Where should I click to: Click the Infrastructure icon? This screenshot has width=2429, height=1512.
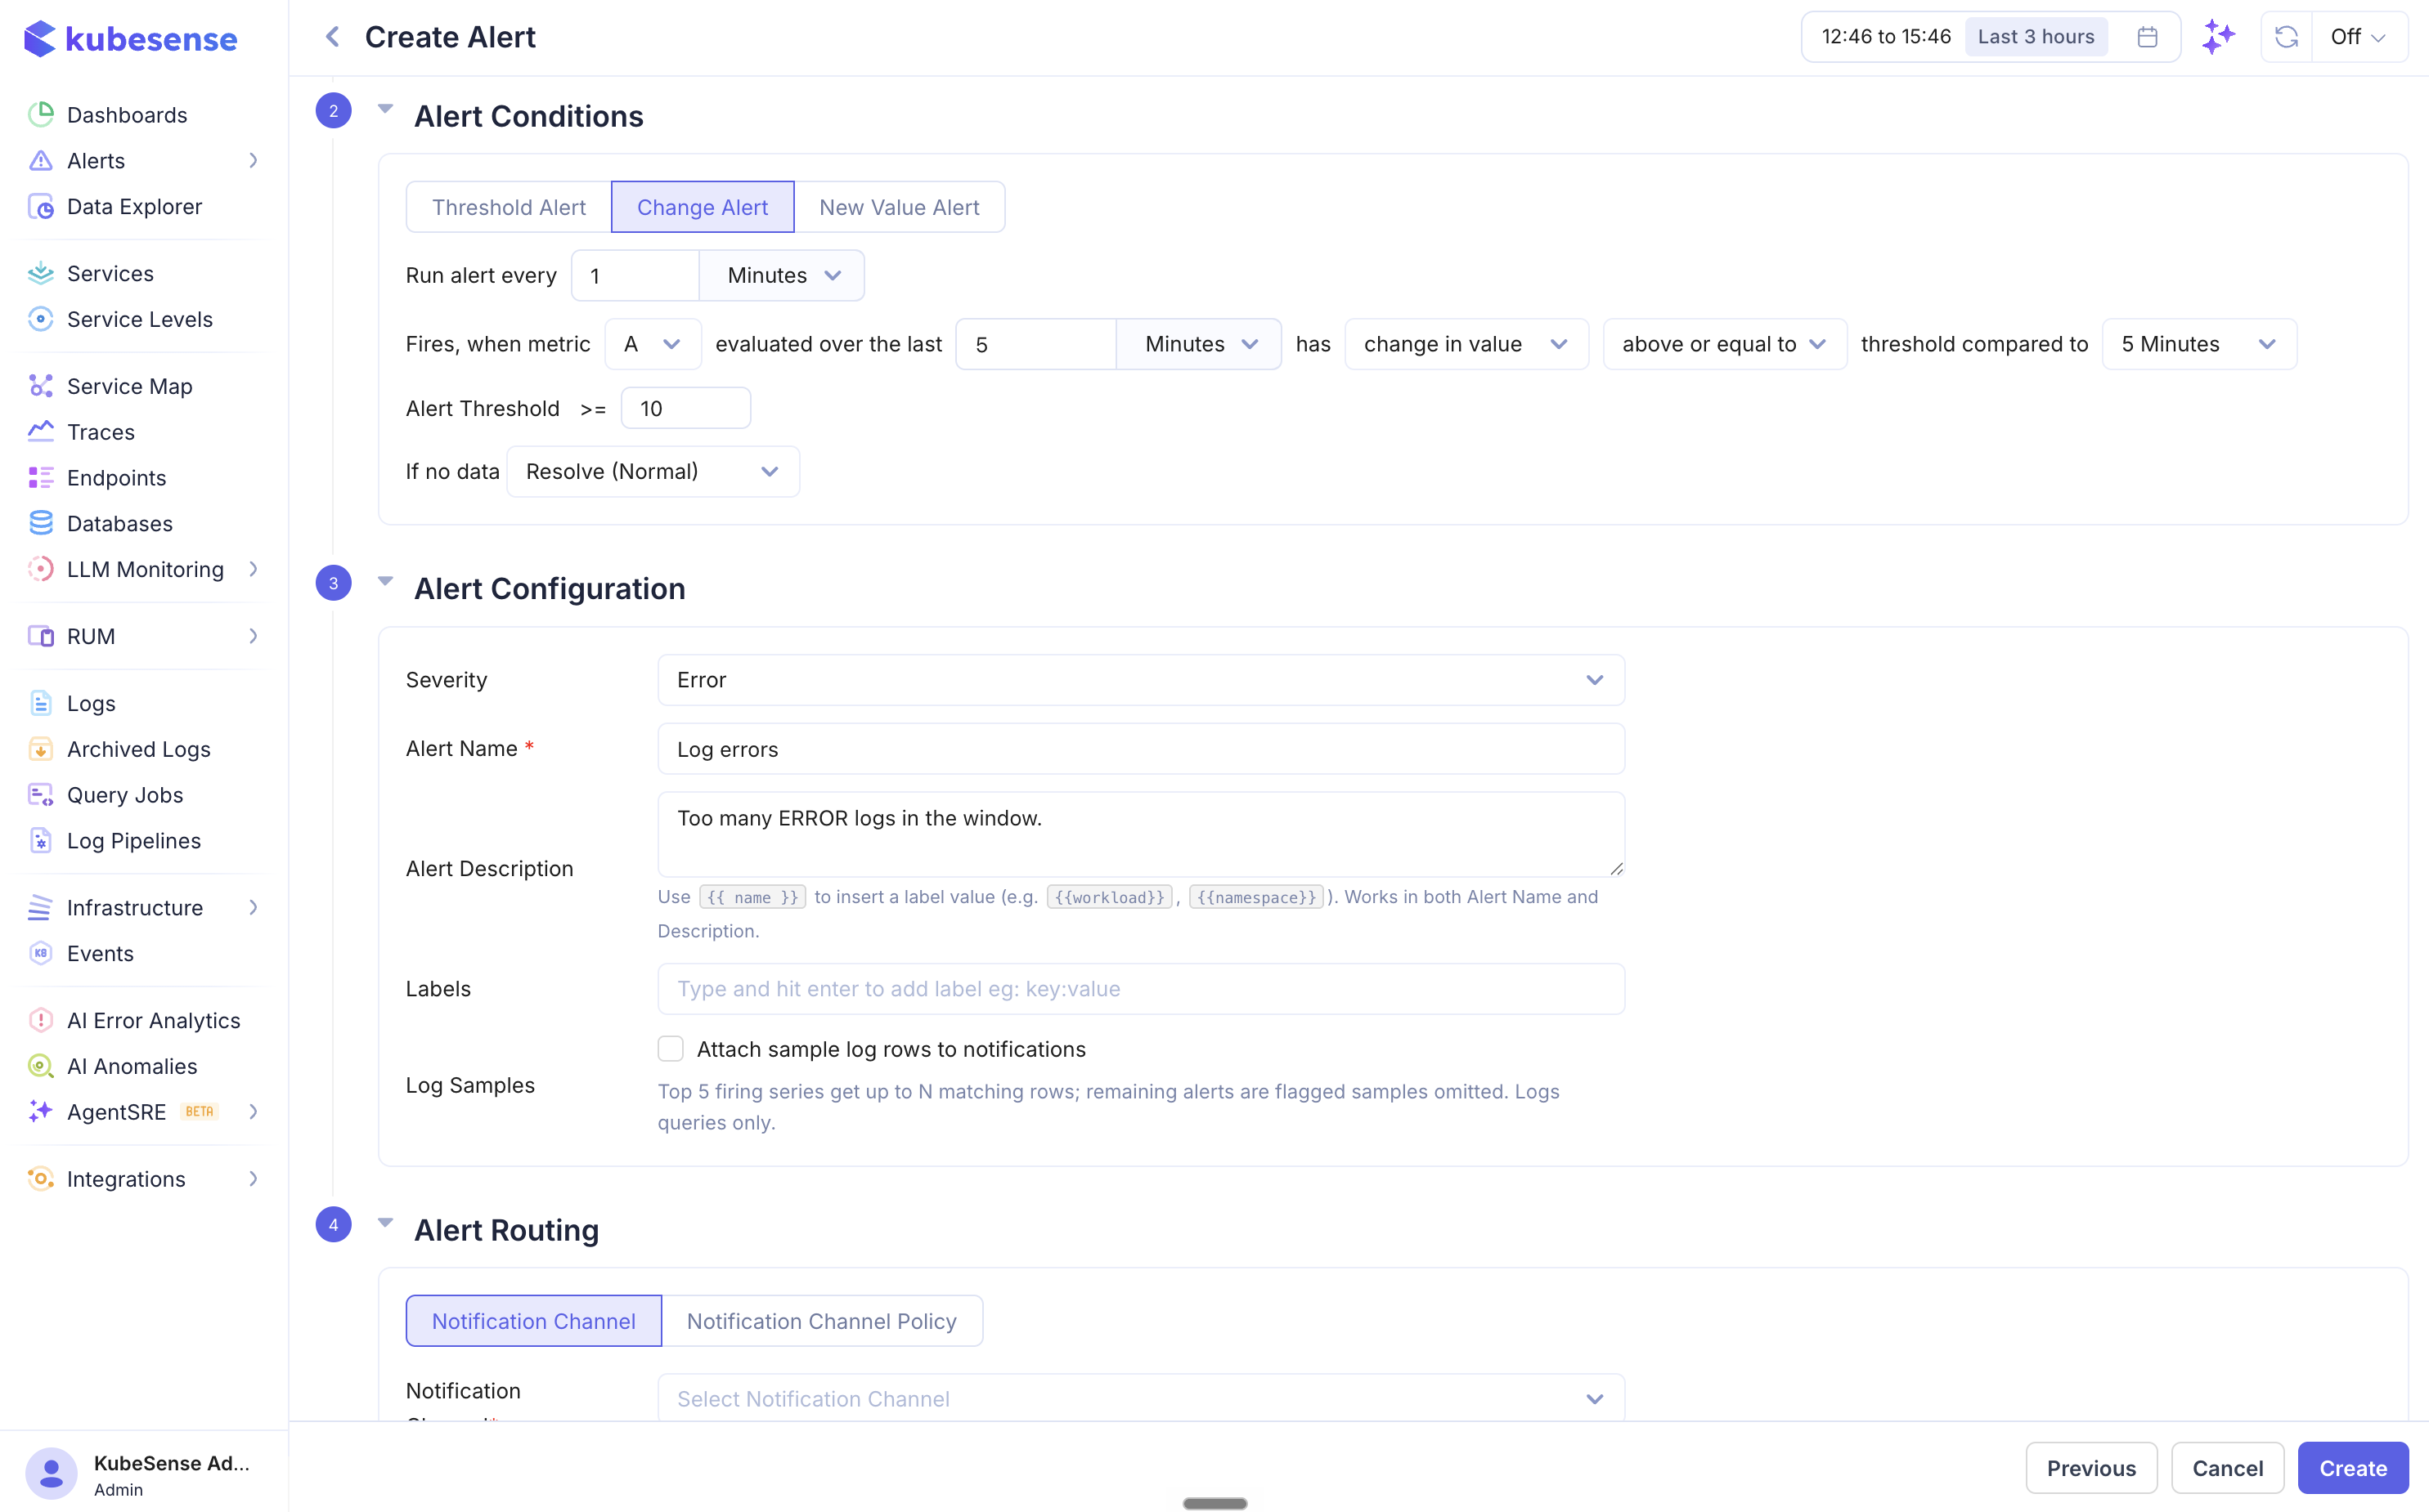click(x=41, y=908)
